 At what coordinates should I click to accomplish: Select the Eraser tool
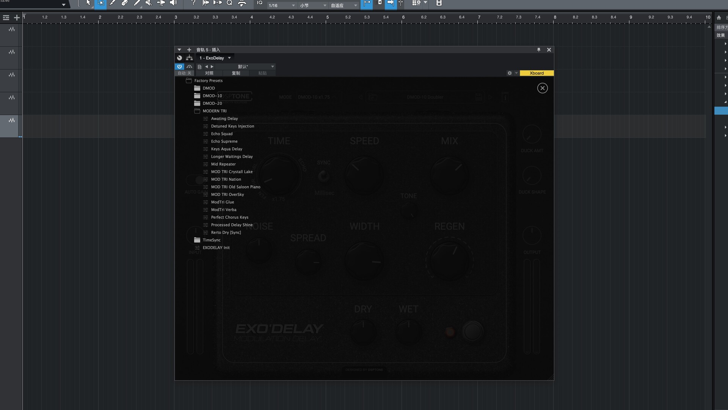click(x=125, y=3)
